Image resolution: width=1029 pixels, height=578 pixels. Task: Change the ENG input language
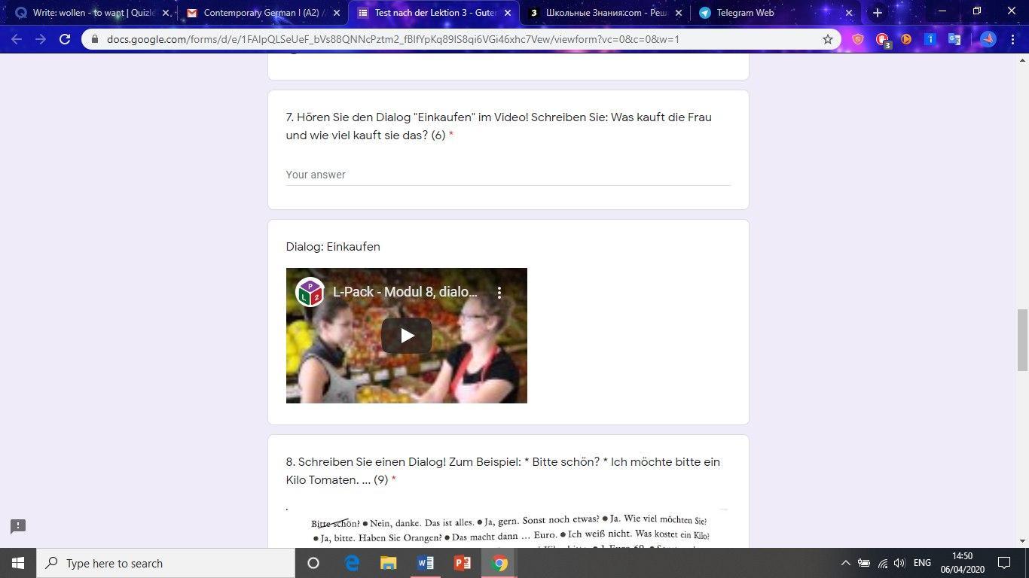click(x=922, y=563)
